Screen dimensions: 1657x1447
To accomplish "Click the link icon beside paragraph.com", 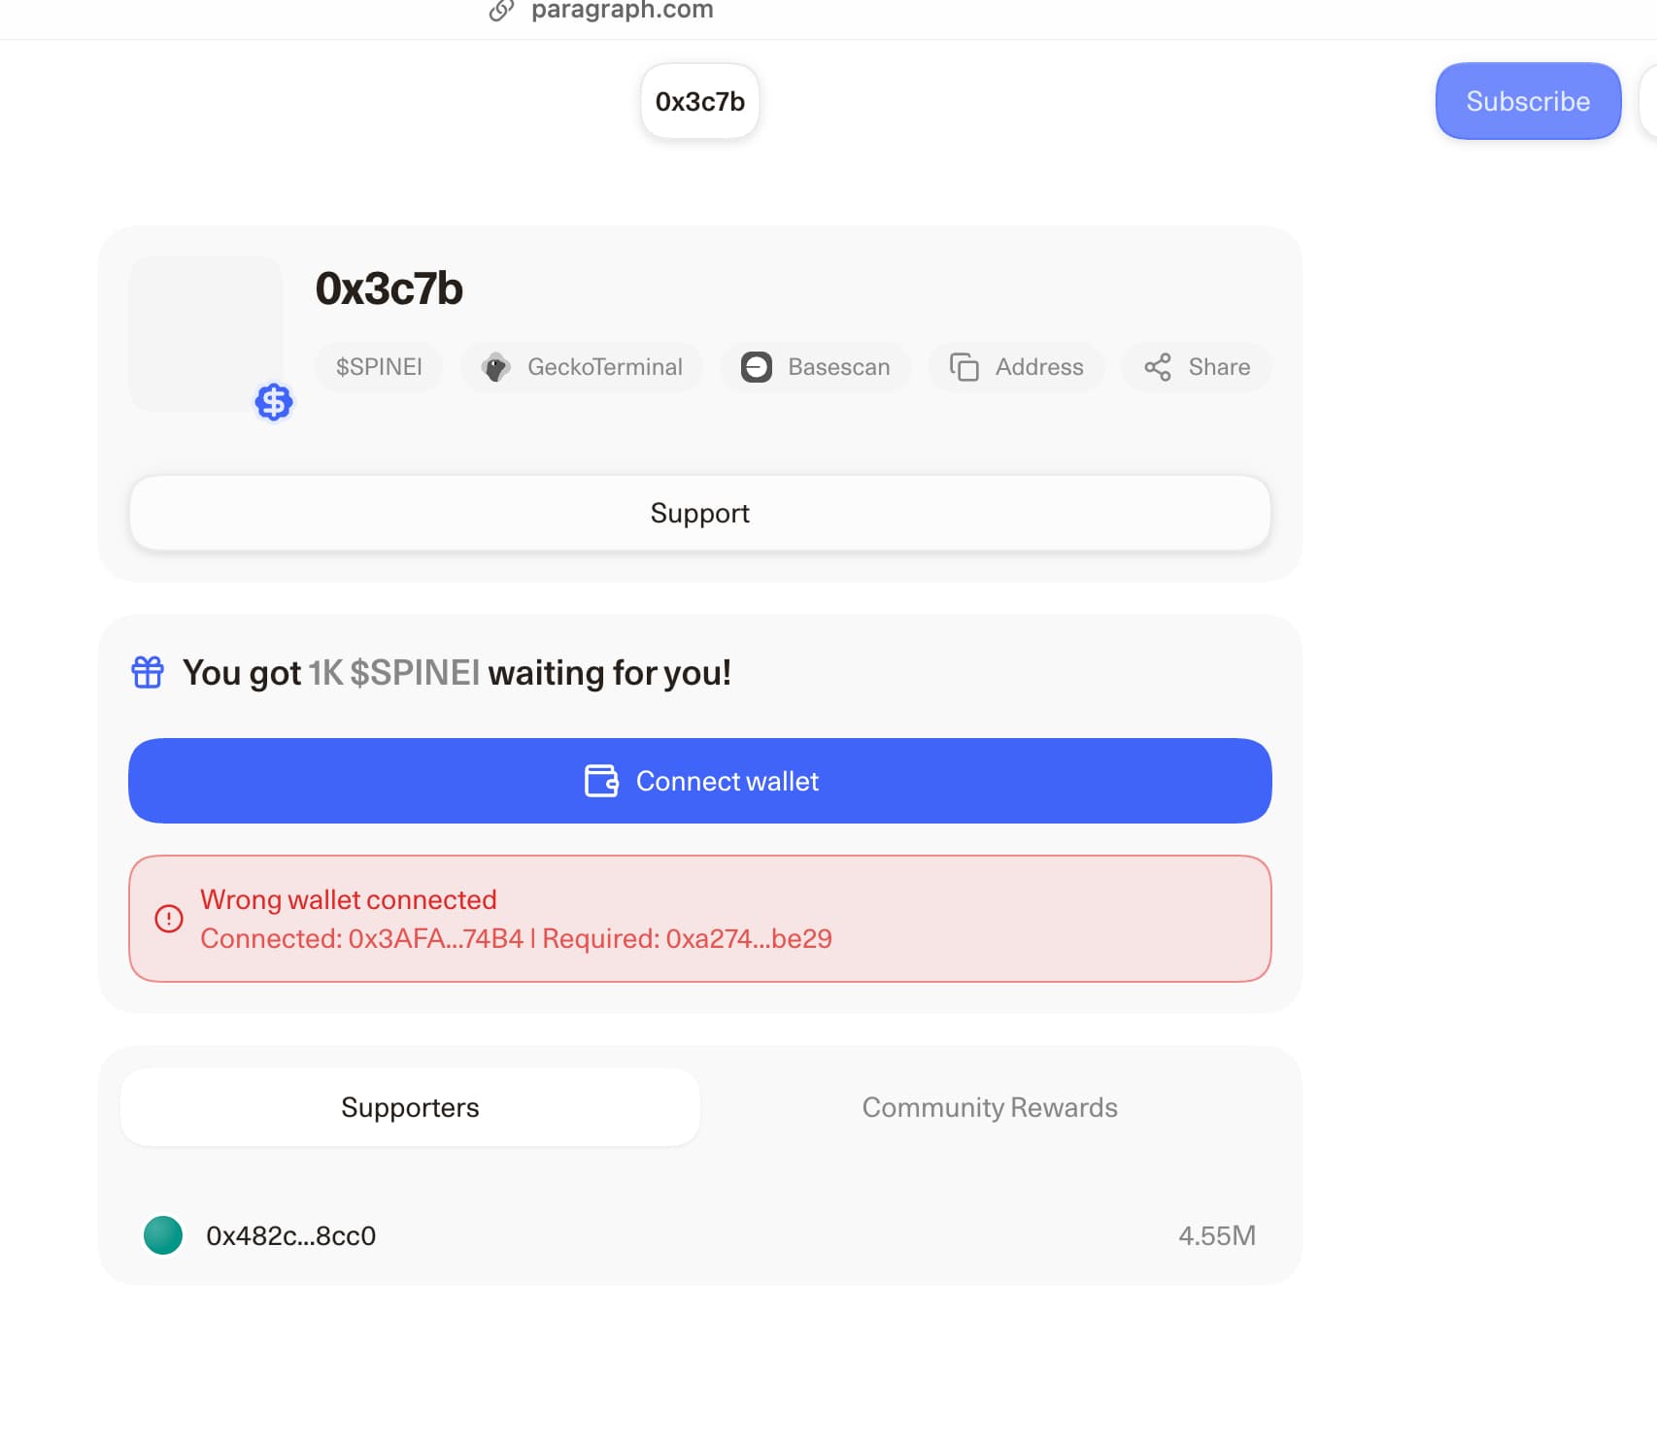I will [501, 11].
